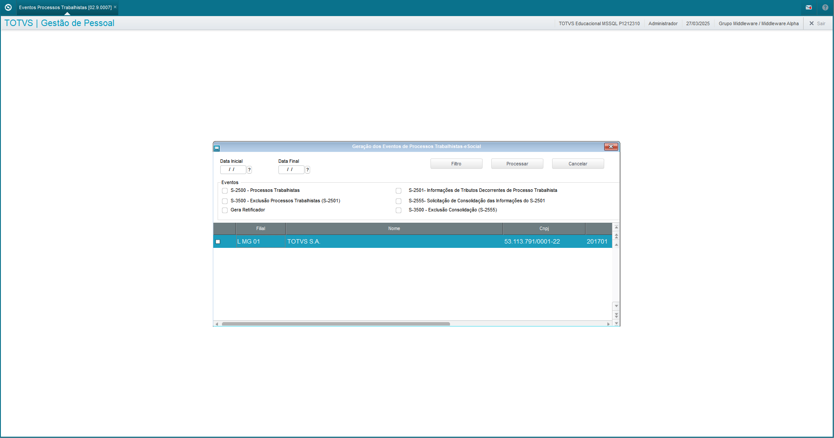Click the Data Inicial date field
The width and height of the screenshot is (834, 438).
pyautogui.click(x=233, y=170)
